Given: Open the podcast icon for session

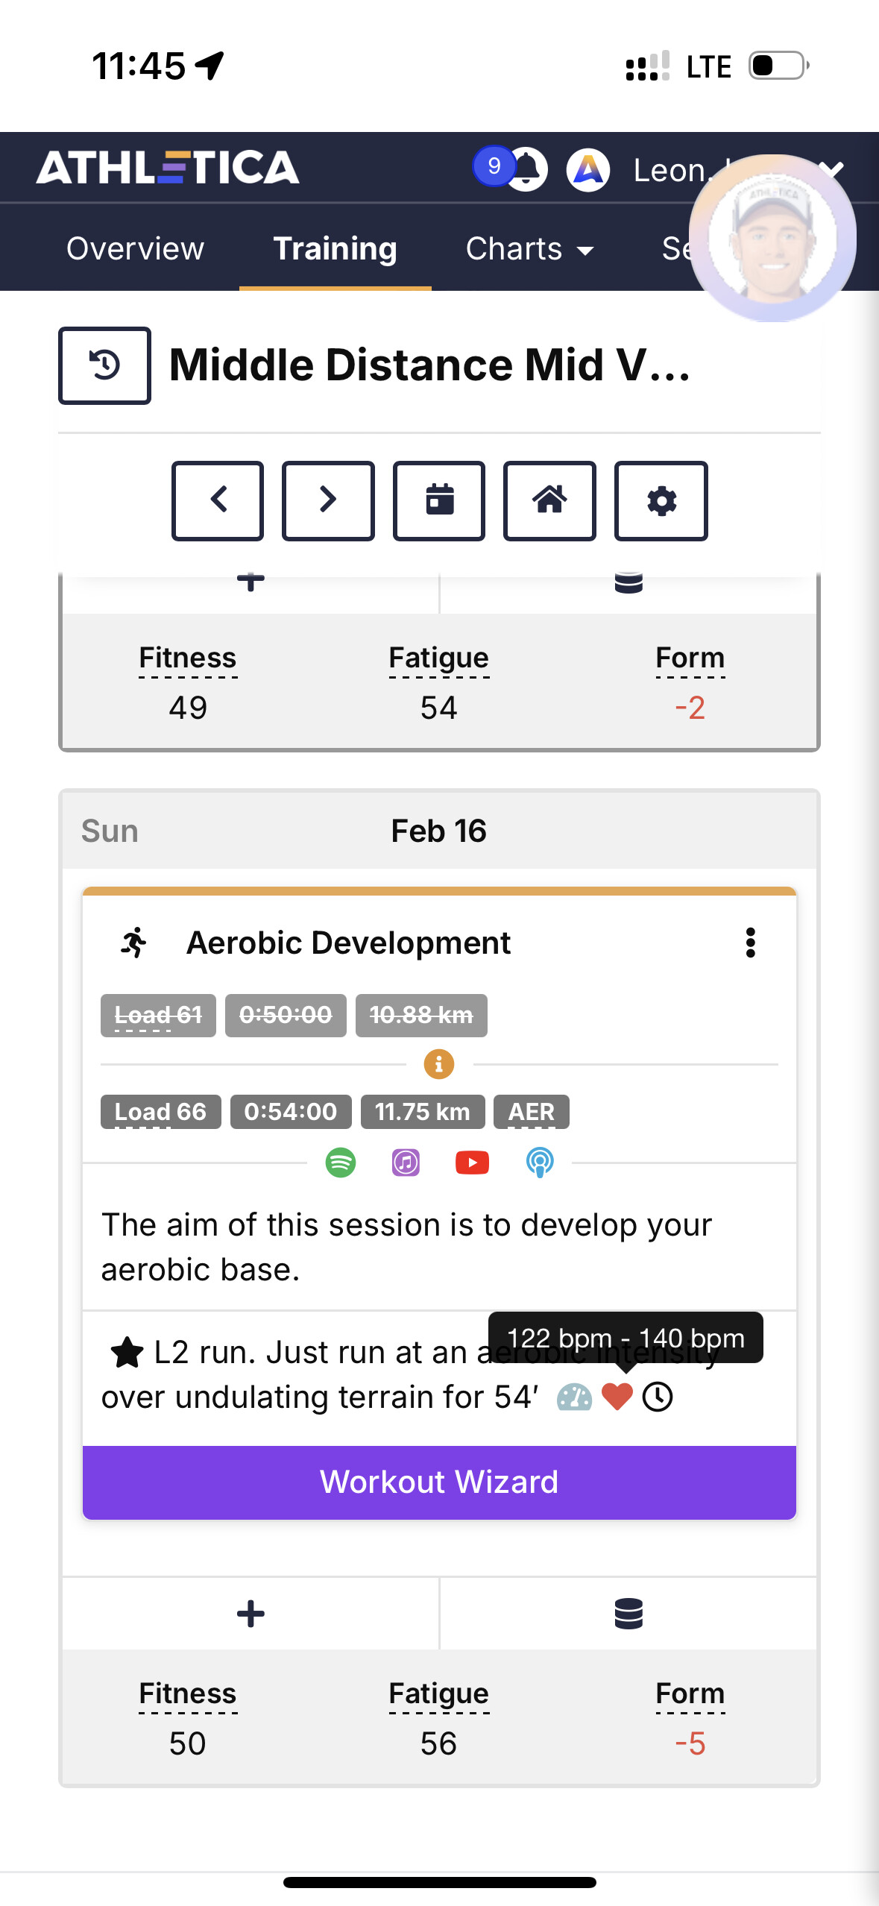Looking at the screenshot, I should pyautogui.click(x=540, y=1163).
